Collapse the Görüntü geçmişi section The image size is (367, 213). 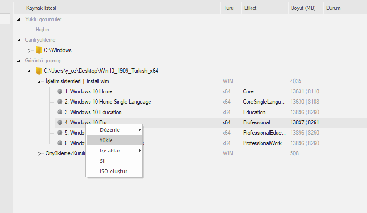click(x=18, y=61)
